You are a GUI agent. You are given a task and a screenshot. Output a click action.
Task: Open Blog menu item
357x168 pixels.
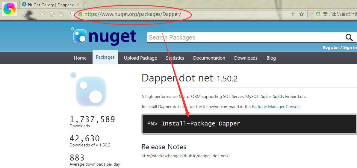(x=271, y=58)
